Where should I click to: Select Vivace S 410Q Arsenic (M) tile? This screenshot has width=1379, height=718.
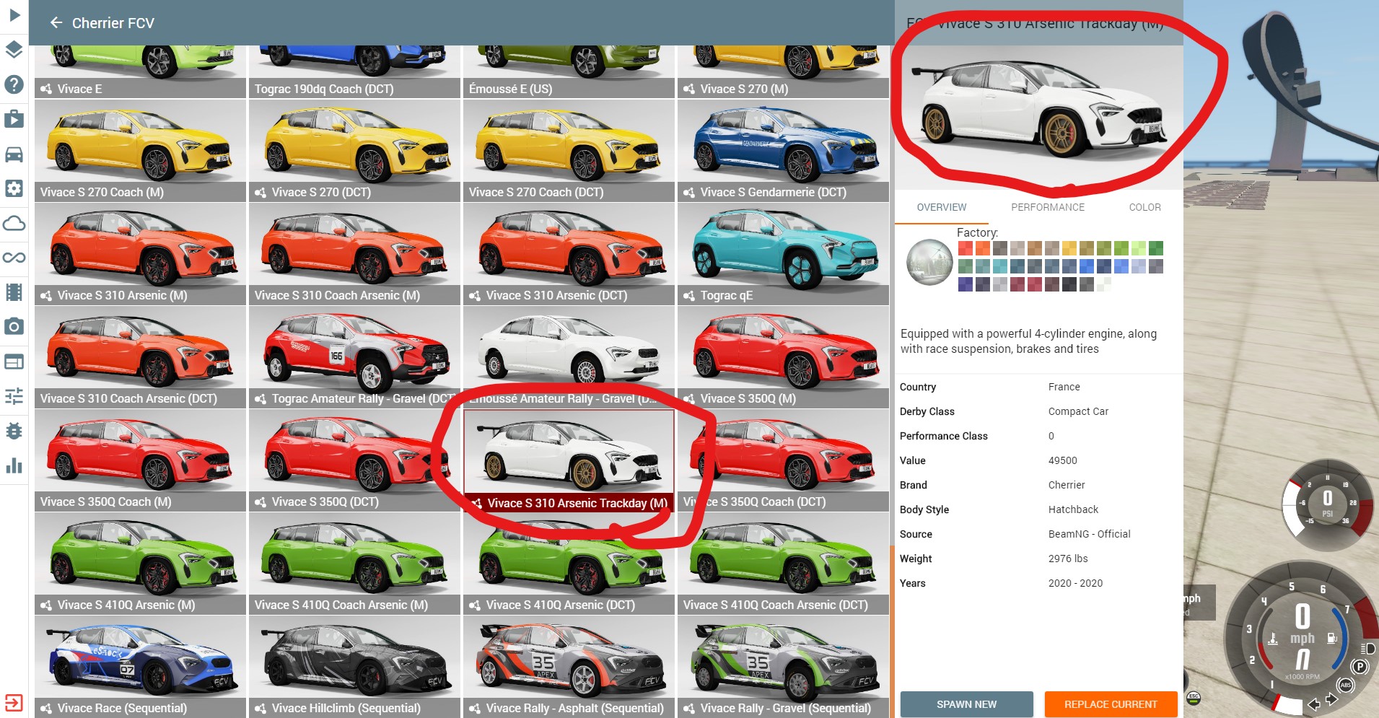pyautogui.click(x=140, y=564)
